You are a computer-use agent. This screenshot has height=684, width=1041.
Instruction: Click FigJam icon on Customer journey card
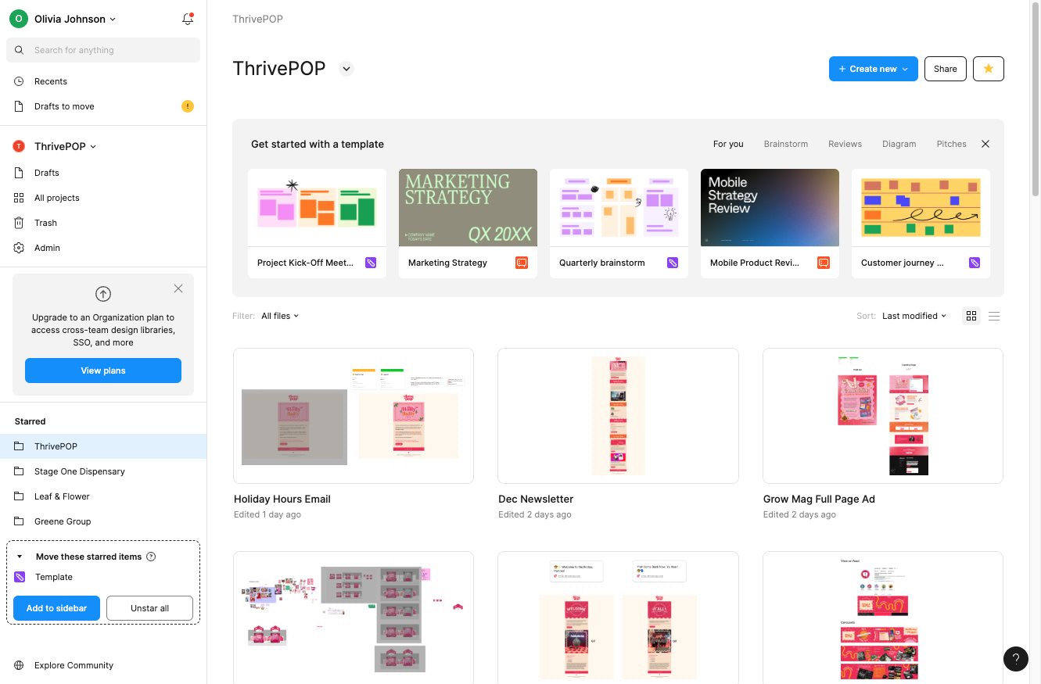pyautogui.click(x=975, y=263)
